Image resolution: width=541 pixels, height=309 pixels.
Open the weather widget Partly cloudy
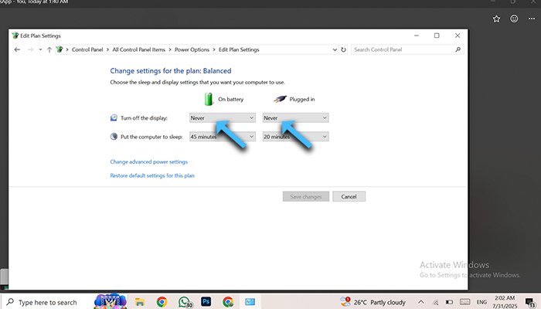[x=373, y=302]
